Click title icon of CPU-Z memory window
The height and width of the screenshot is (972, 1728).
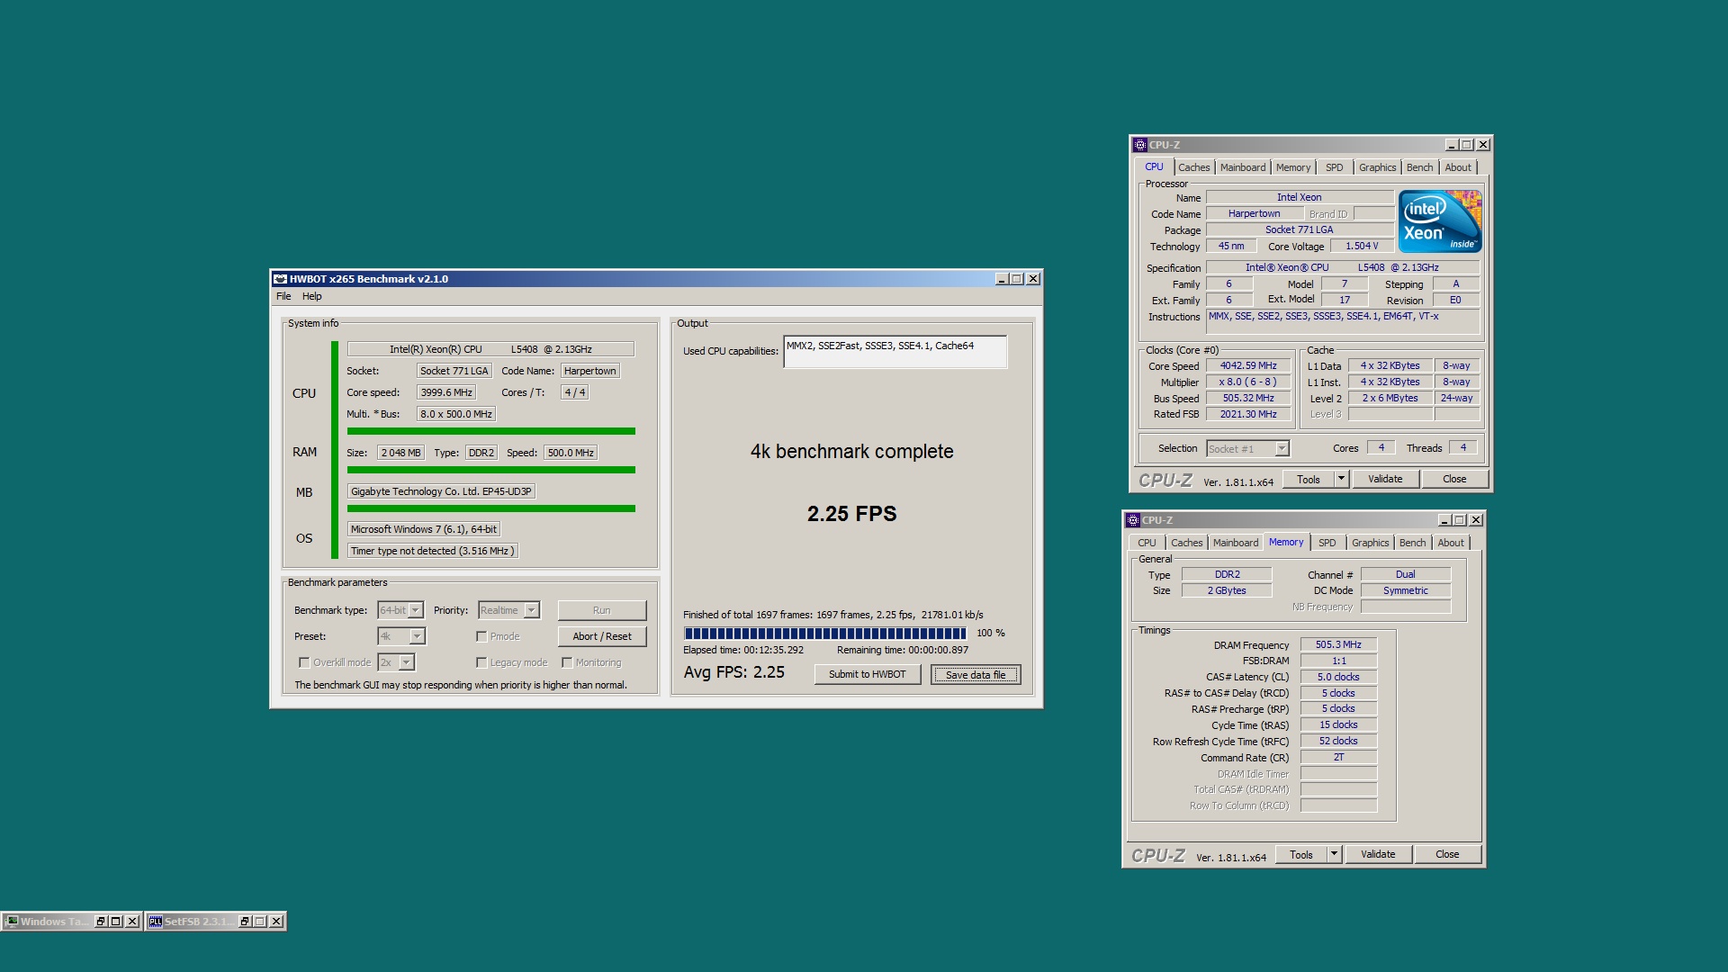(1133, 520)
